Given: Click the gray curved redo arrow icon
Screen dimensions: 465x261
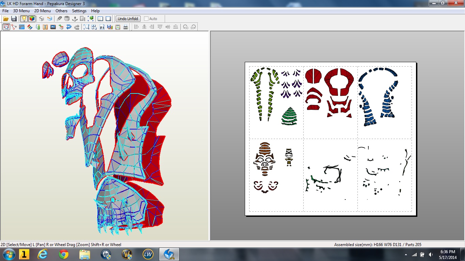Looking at the screenshot, I should point(77,27).
